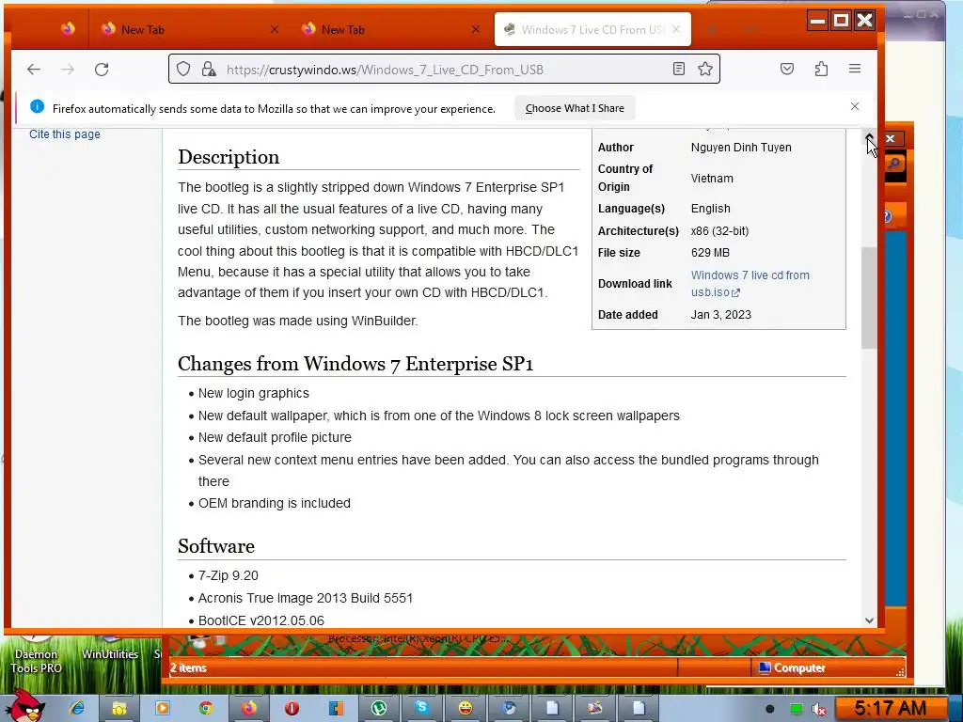The width and height of the screenshot is (963, 722).
Task: Click the scrollbar up arrow
Action: (869, 136)
